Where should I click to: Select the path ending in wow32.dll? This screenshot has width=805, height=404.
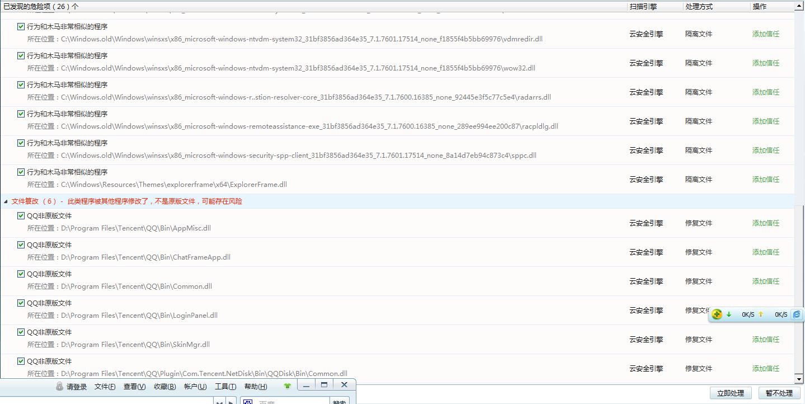298,68
